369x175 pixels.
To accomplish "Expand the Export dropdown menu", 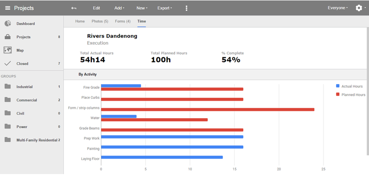I will pos(165,8).
